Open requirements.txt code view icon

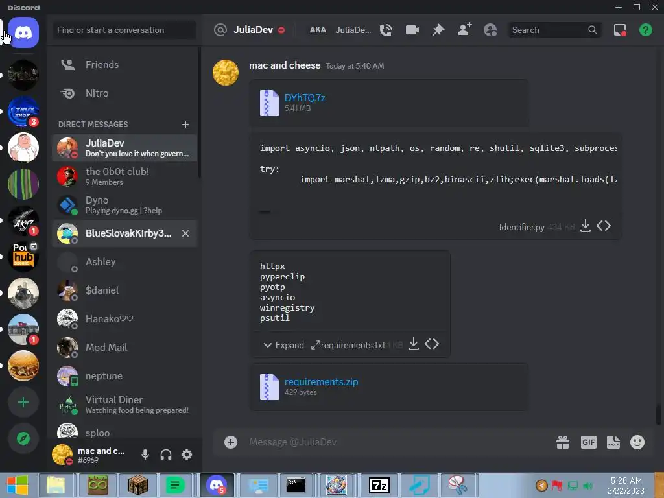432,344
